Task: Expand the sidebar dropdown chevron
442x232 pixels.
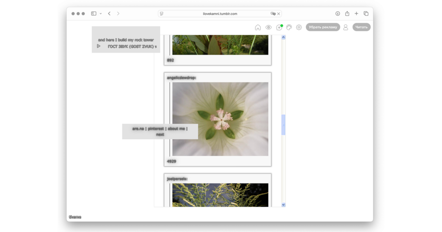Action: (x=101, y=14)
